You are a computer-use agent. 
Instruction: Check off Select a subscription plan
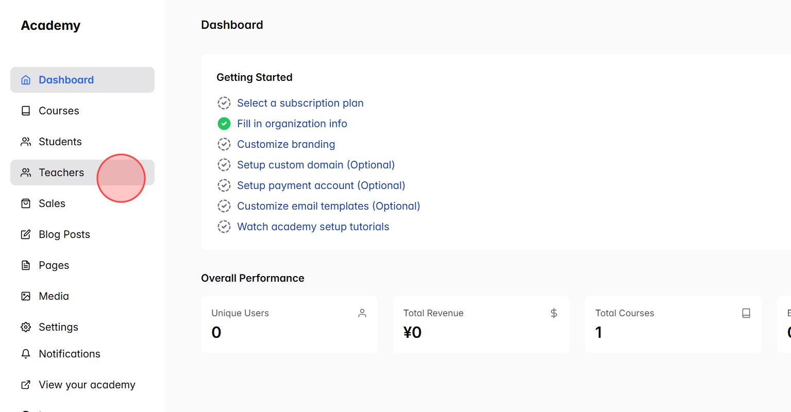pos(224,103)
